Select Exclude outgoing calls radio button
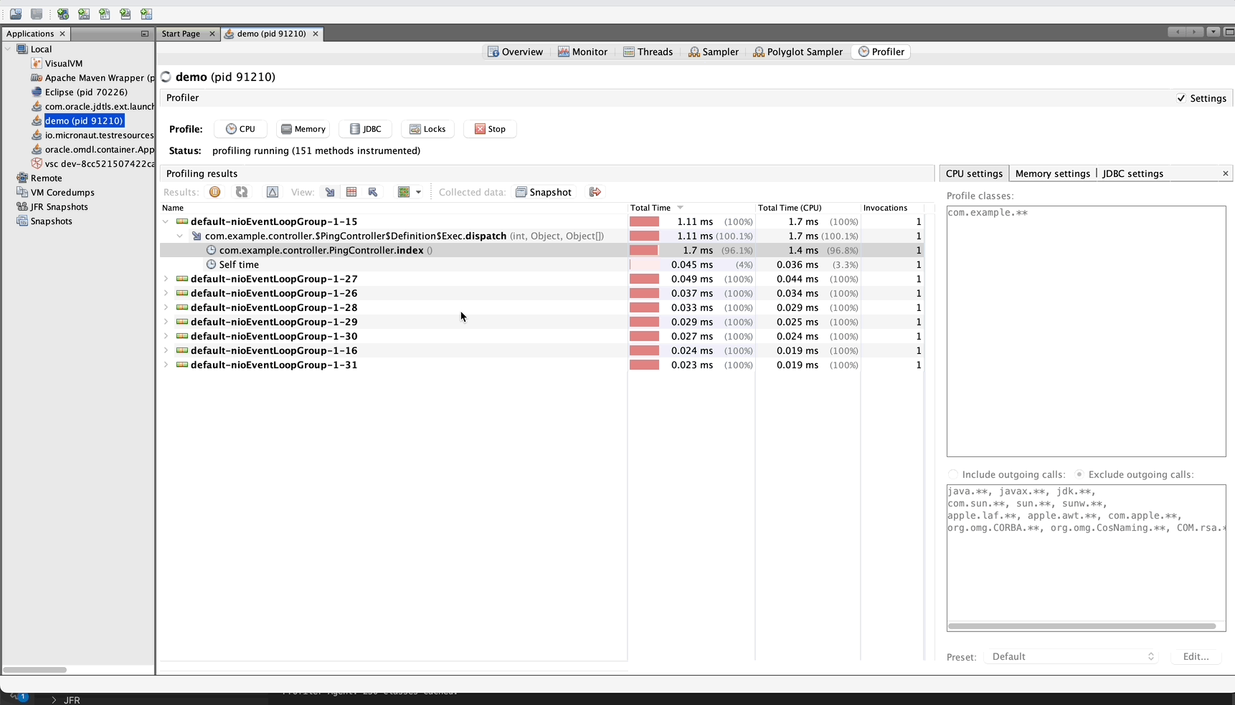The width and height of the screenshot is (1235, 705). 1080,474
